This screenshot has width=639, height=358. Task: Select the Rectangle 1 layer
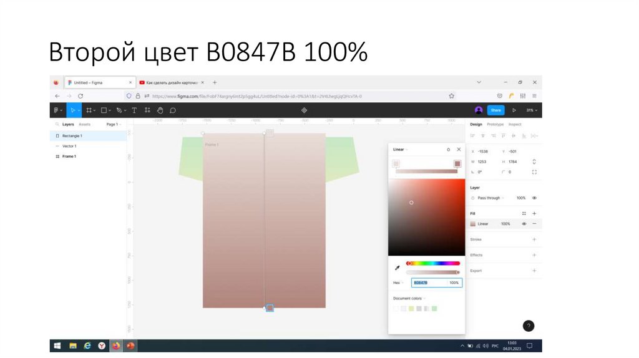88,135
